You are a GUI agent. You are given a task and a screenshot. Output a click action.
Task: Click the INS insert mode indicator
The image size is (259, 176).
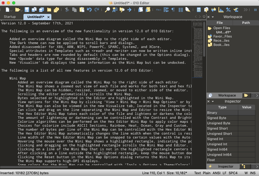click(253, 173)
